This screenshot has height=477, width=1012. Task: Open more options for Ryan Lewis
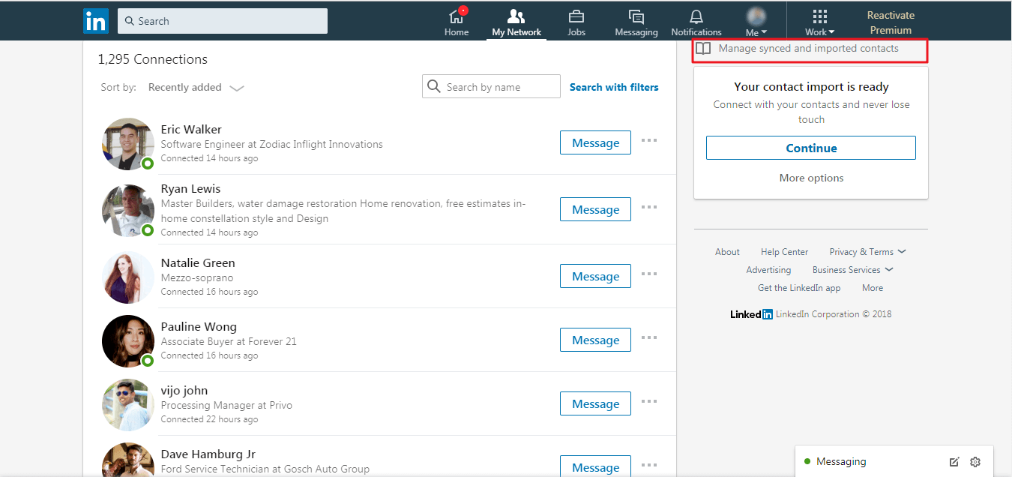coord(649,207)
